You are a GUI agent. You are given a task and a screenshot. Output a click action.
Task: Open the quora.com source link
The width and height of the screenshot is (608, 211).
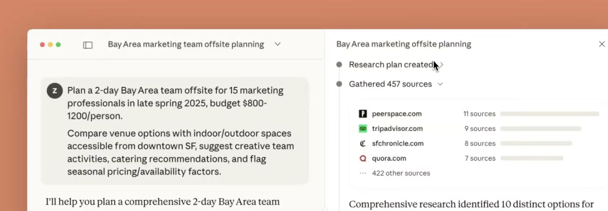(389, 158)
